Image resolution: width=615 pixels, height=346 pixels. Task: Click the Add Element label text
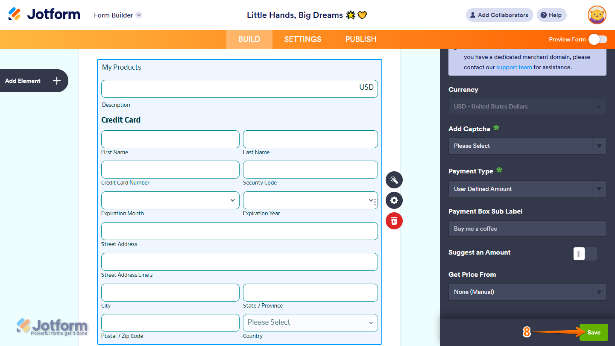click(23, 81)
